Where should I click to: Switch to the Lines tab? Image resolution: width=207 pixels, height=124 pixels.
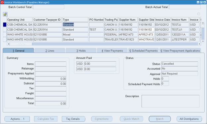pos(50,51)
